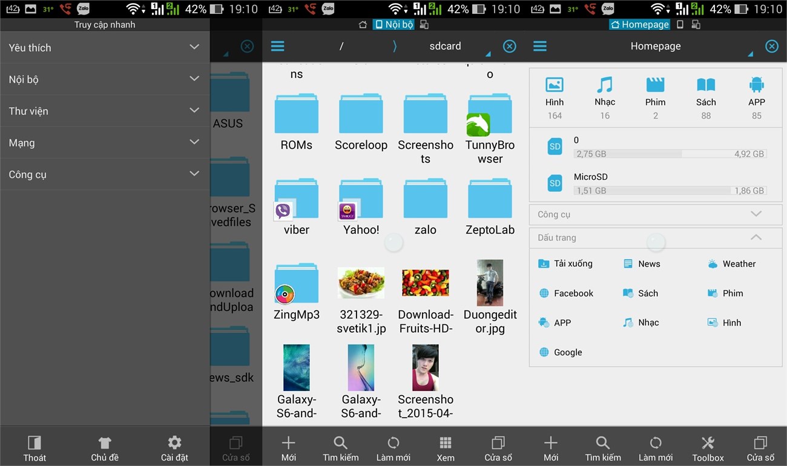The width and height of the screenshot is (787, 466).
Task: Open hamburger menu on the Homepage screen
Action: pyautogui.click(x=540, y=46)
